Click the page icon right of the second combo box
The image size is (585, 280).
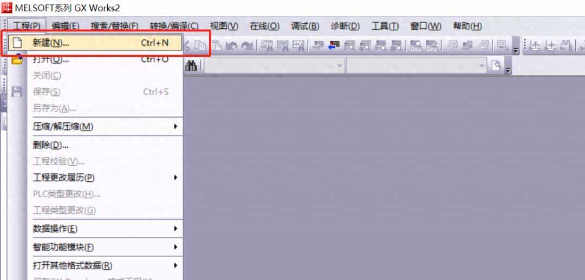coord(496,66)
